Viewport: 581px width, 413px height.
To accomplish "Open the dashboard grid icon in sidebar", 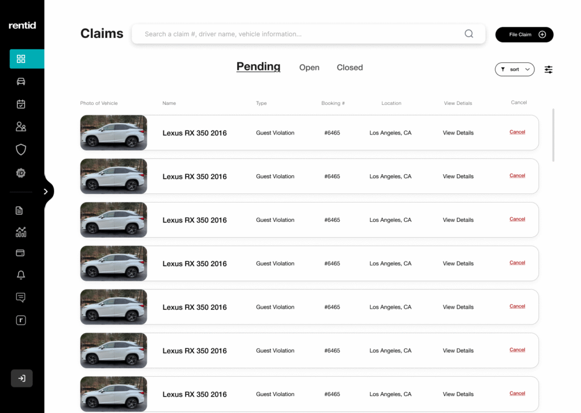I will click(21, 59).
